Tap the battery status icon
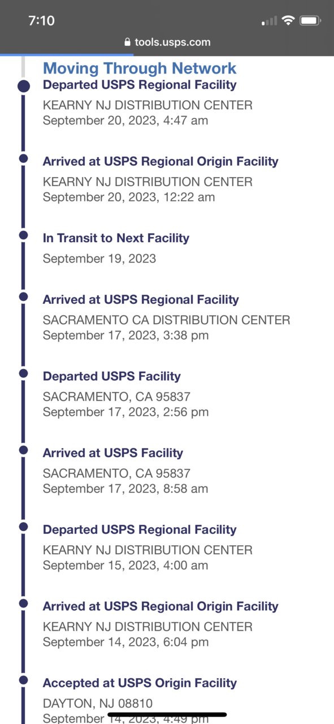The height and width of the screenshot is (724, 334). tap(310, 21)
